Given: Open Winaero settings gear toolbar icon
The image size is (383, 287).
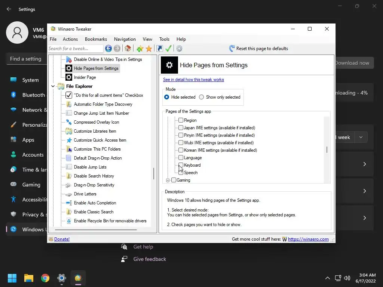Looking at the screenshot, I should (179, 49).
